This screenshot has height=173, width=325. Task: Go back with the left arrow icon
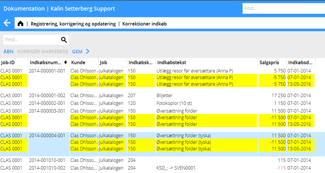pos(7,23)
